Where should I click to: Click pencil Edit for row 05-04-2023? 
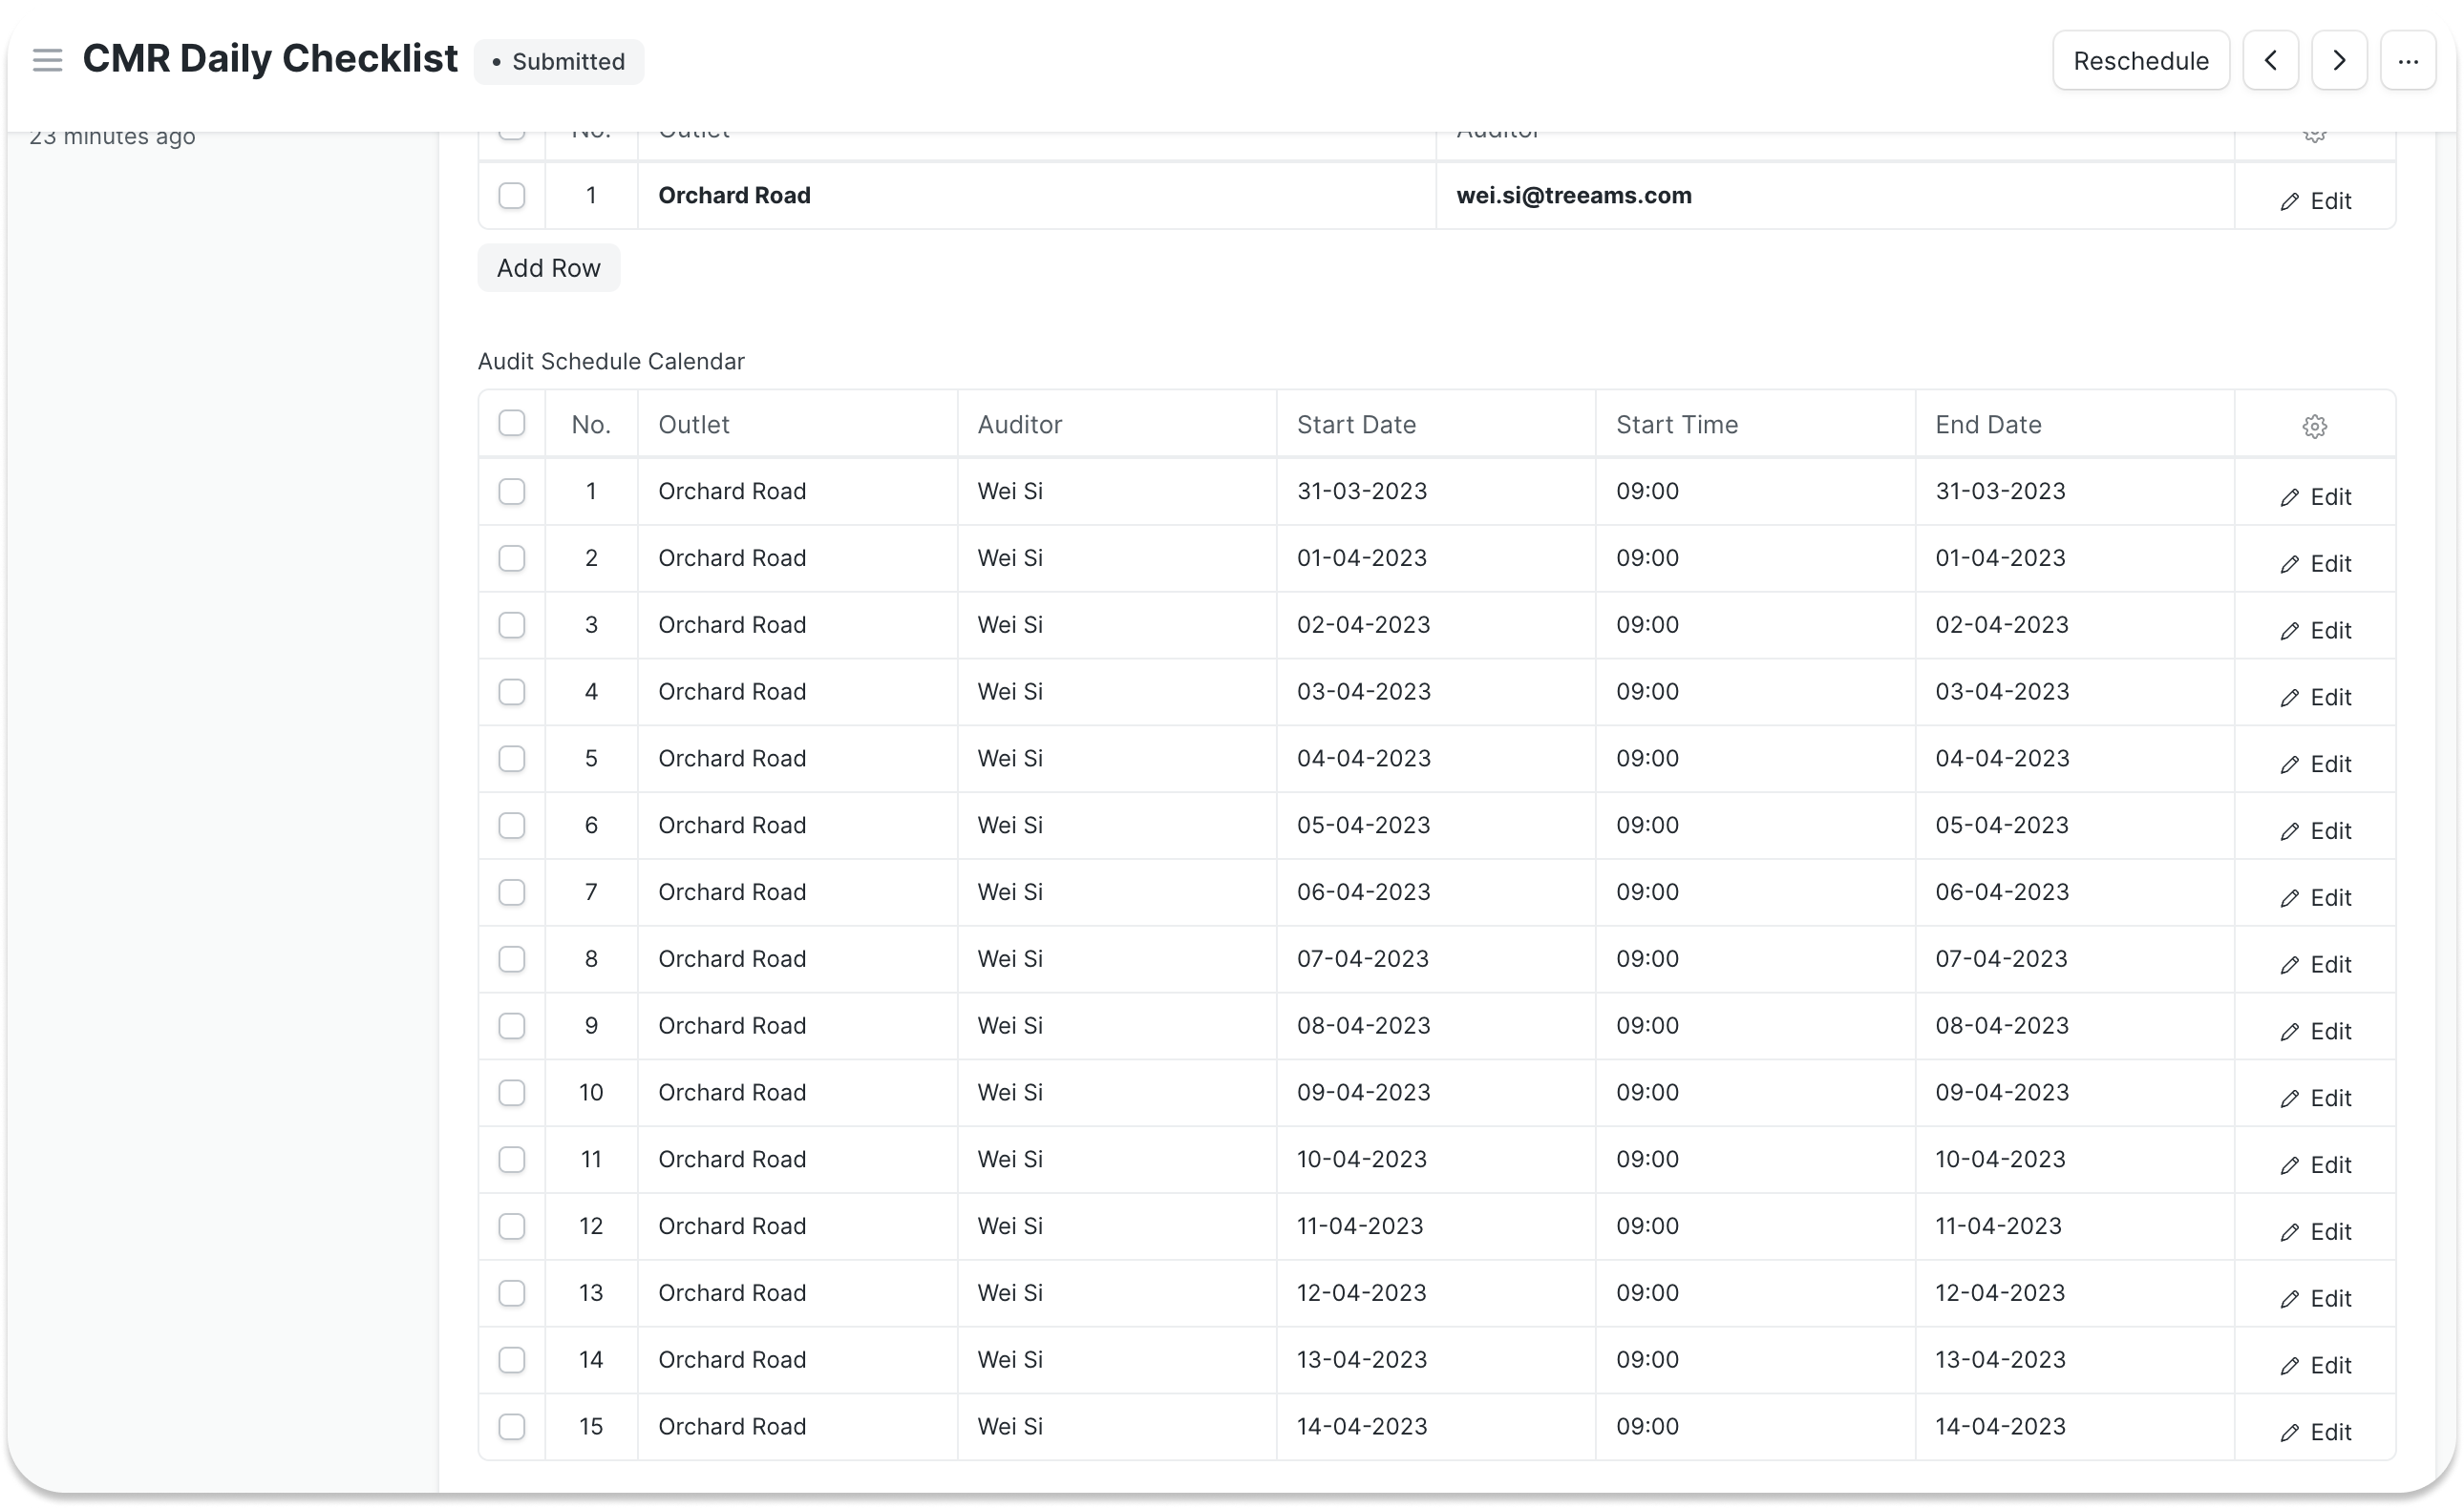point(2315,831)
